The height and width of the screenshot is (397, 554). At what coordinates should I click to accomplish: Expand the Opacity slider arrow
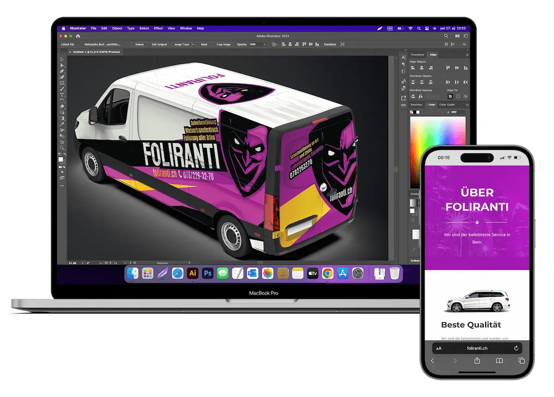[x=265, y=44]
